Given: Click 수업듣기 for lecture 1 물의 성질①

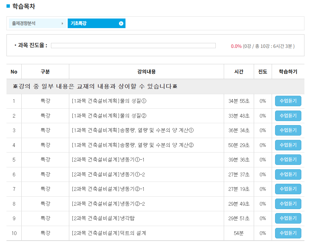Looking at the screenshot, I should [x=288, y=101].
